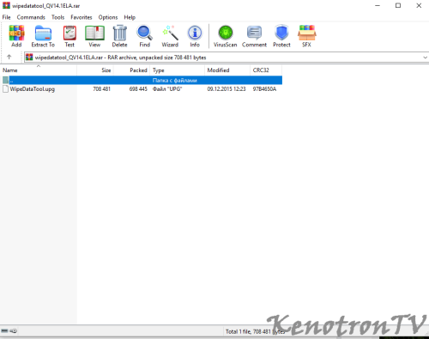Sort by the Name column header
This screenshot has width=429, height=339.
tap(39, 70)
